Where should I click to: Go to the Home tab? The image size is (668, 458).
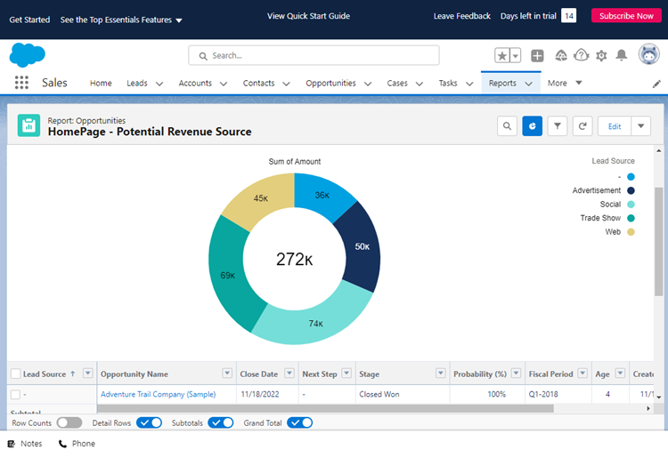[x=101, y=83]
